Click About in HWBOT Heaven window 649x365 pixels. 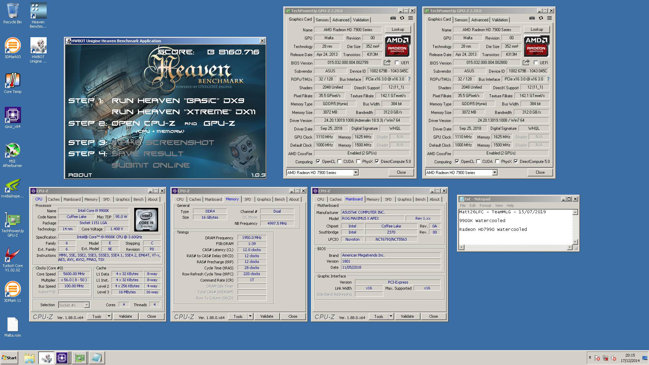80,175
